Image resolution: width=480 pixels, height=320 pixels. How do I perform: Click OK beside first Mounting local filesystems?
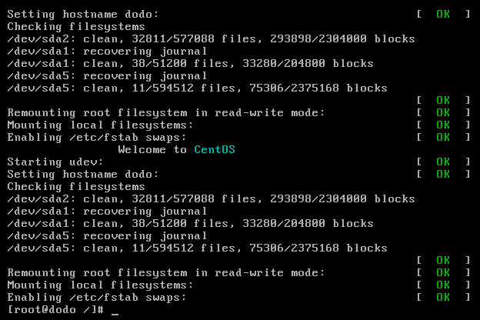(443, 125)
